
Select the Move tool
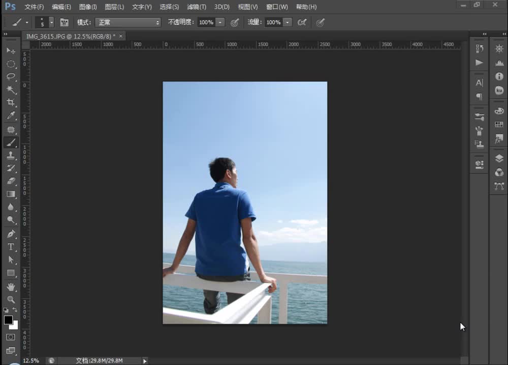[11, 51]
